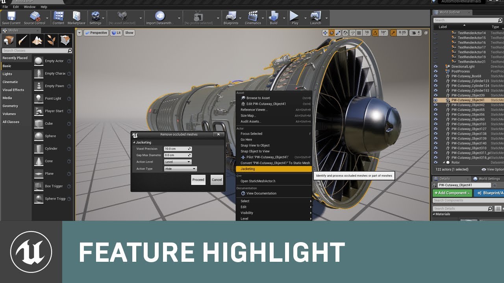Open the Marketplace toolbar icon
The image size is (504, 283).
(76, 16)
